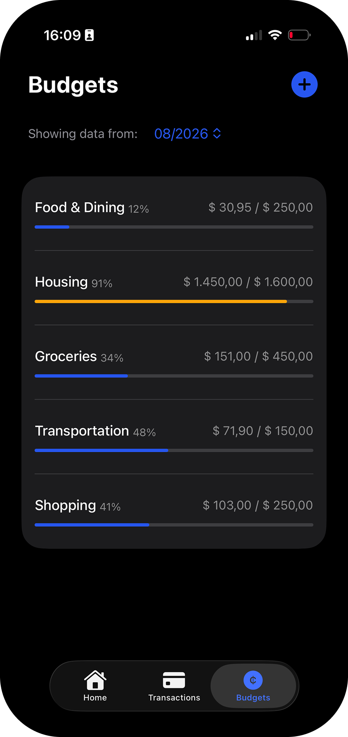Tap the Wi-Fi status icon
Image resolution: width=348 pixels, height=737 pixels.
pos(275,35)
